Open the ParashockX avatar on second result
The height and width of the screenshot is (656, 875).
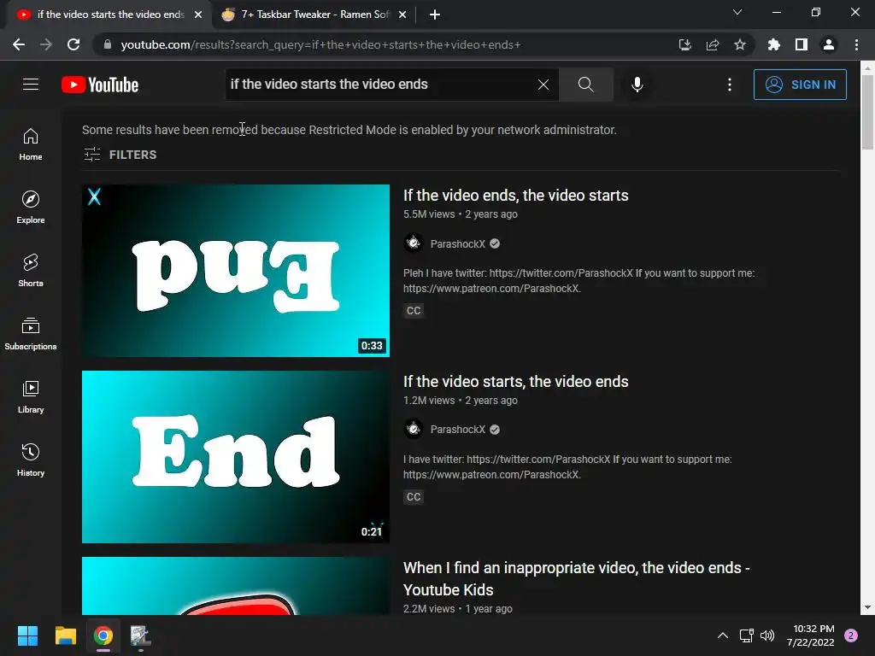(x=414, y=429)
